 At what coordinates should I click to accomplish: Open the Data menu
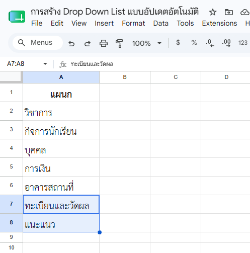point(161,23)
